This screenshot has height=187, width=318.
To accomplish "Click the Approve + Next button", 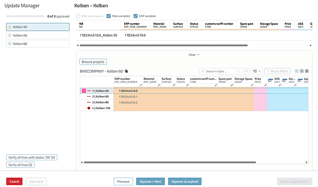I will (150, 181).
